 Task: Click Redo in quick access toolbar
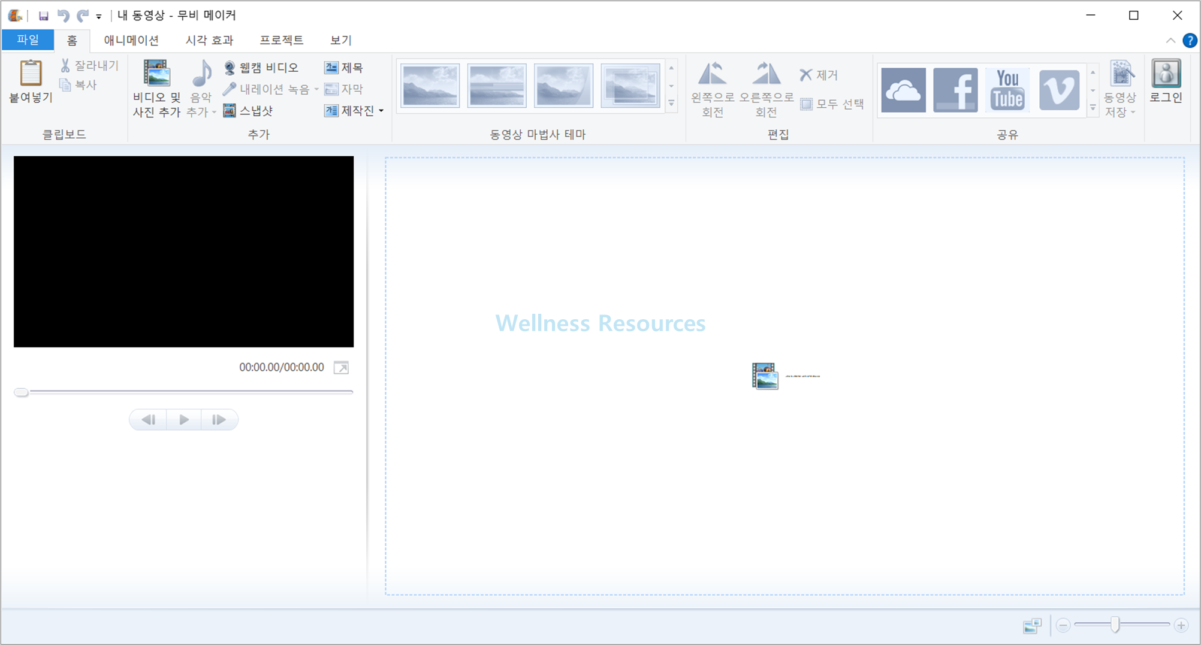83,16
